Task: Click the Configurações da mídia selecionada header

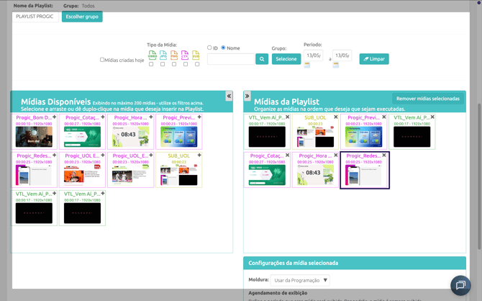Action: [x=355, y=263]
